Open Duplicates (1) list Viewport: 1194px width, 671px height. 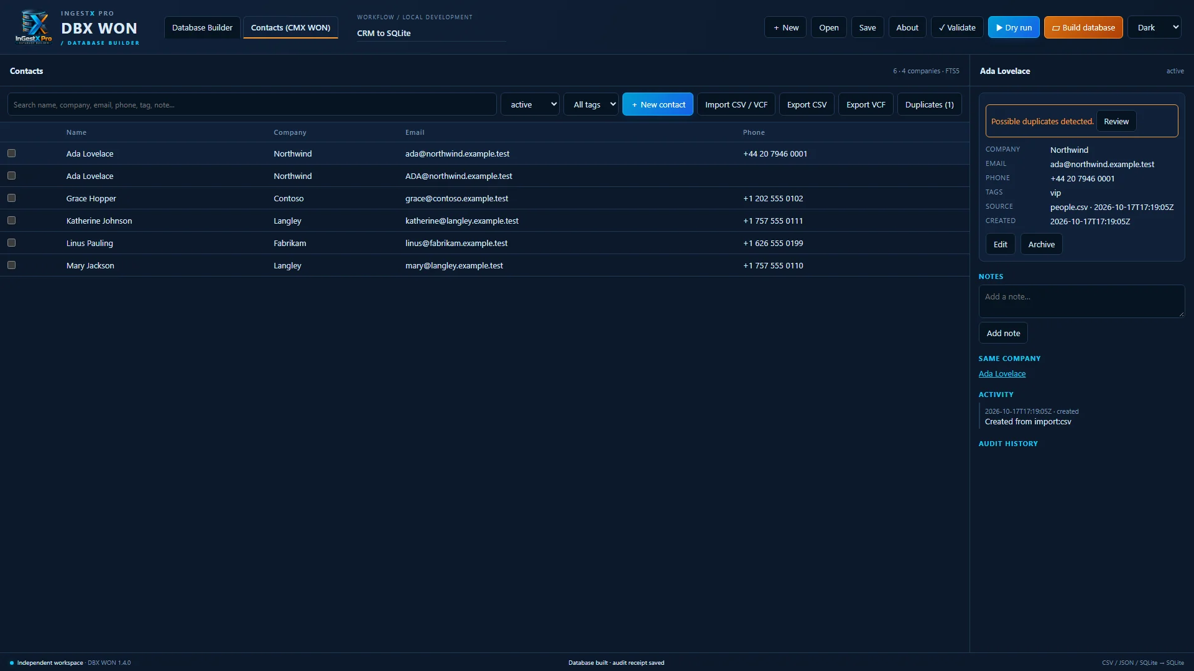pos(929,104)
